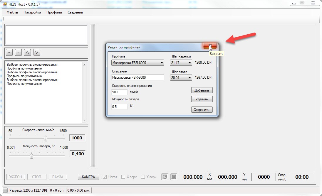This screenshot has width=322, height=196.
Task: Minimize the HLDI_Host window
Action: coord(294,3)
